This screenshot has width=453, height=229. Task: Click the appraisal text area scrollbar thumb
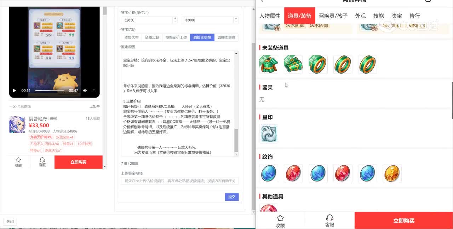[236, 140]
